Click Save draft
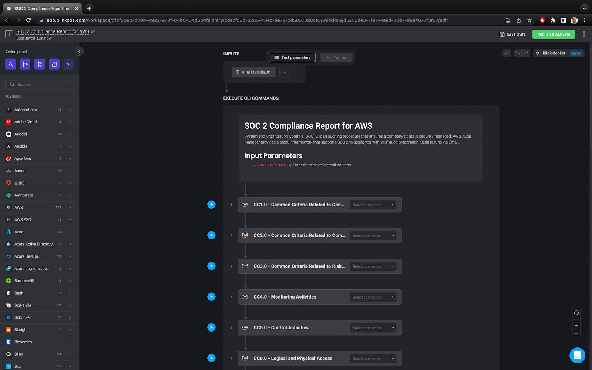592x370 pixels. click(512, 34)
